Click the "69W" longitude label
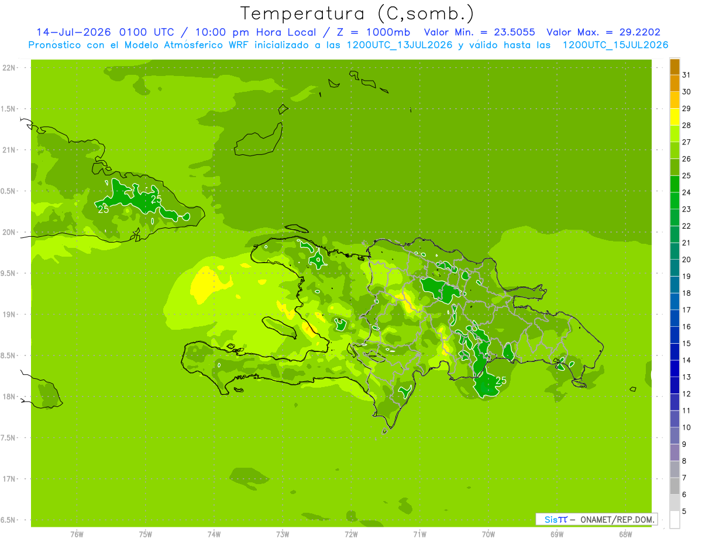The image size is (702, 542). pos(557,534)
